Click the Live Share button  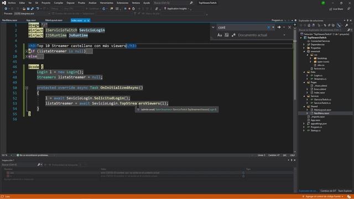point(336,9)
